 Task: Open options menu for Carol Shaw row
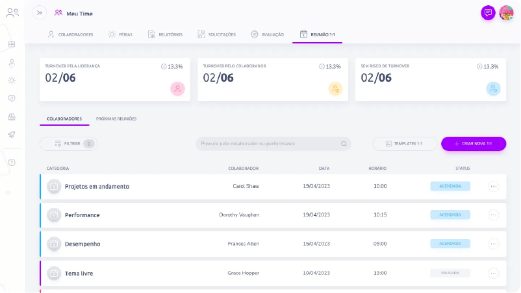point(494,186)
